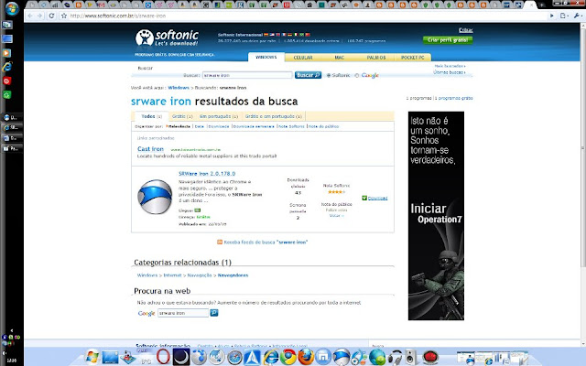Image resolution: width=586 pixels, height=366 pixels.
Task: Launch Safari compass from the dock
Action: [x=234, y=358]
